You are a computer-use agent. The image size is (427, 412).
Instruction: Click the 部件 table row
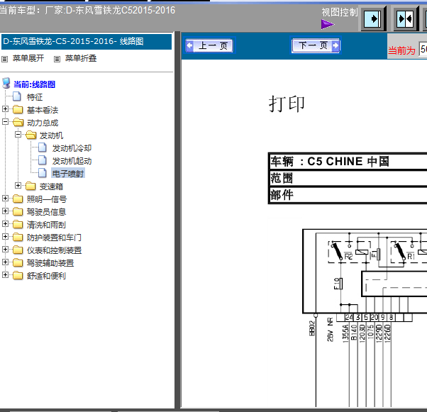[x=348, y=195]
